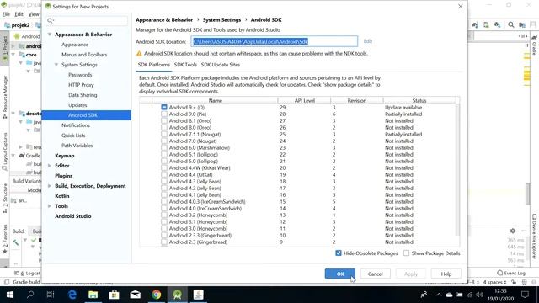Click the Cancel button
Image resolution: width=539 pixels, height=303 pixels.
pos(375,274)
